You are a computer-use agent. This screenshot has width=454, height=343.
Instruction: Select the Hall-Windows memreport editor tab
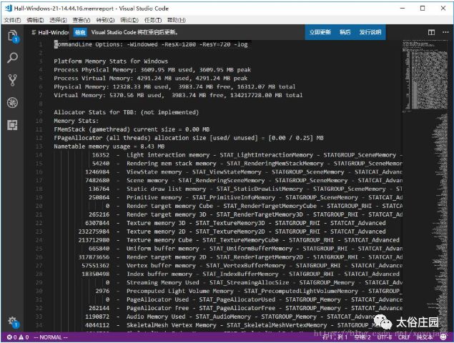point(50,32)
